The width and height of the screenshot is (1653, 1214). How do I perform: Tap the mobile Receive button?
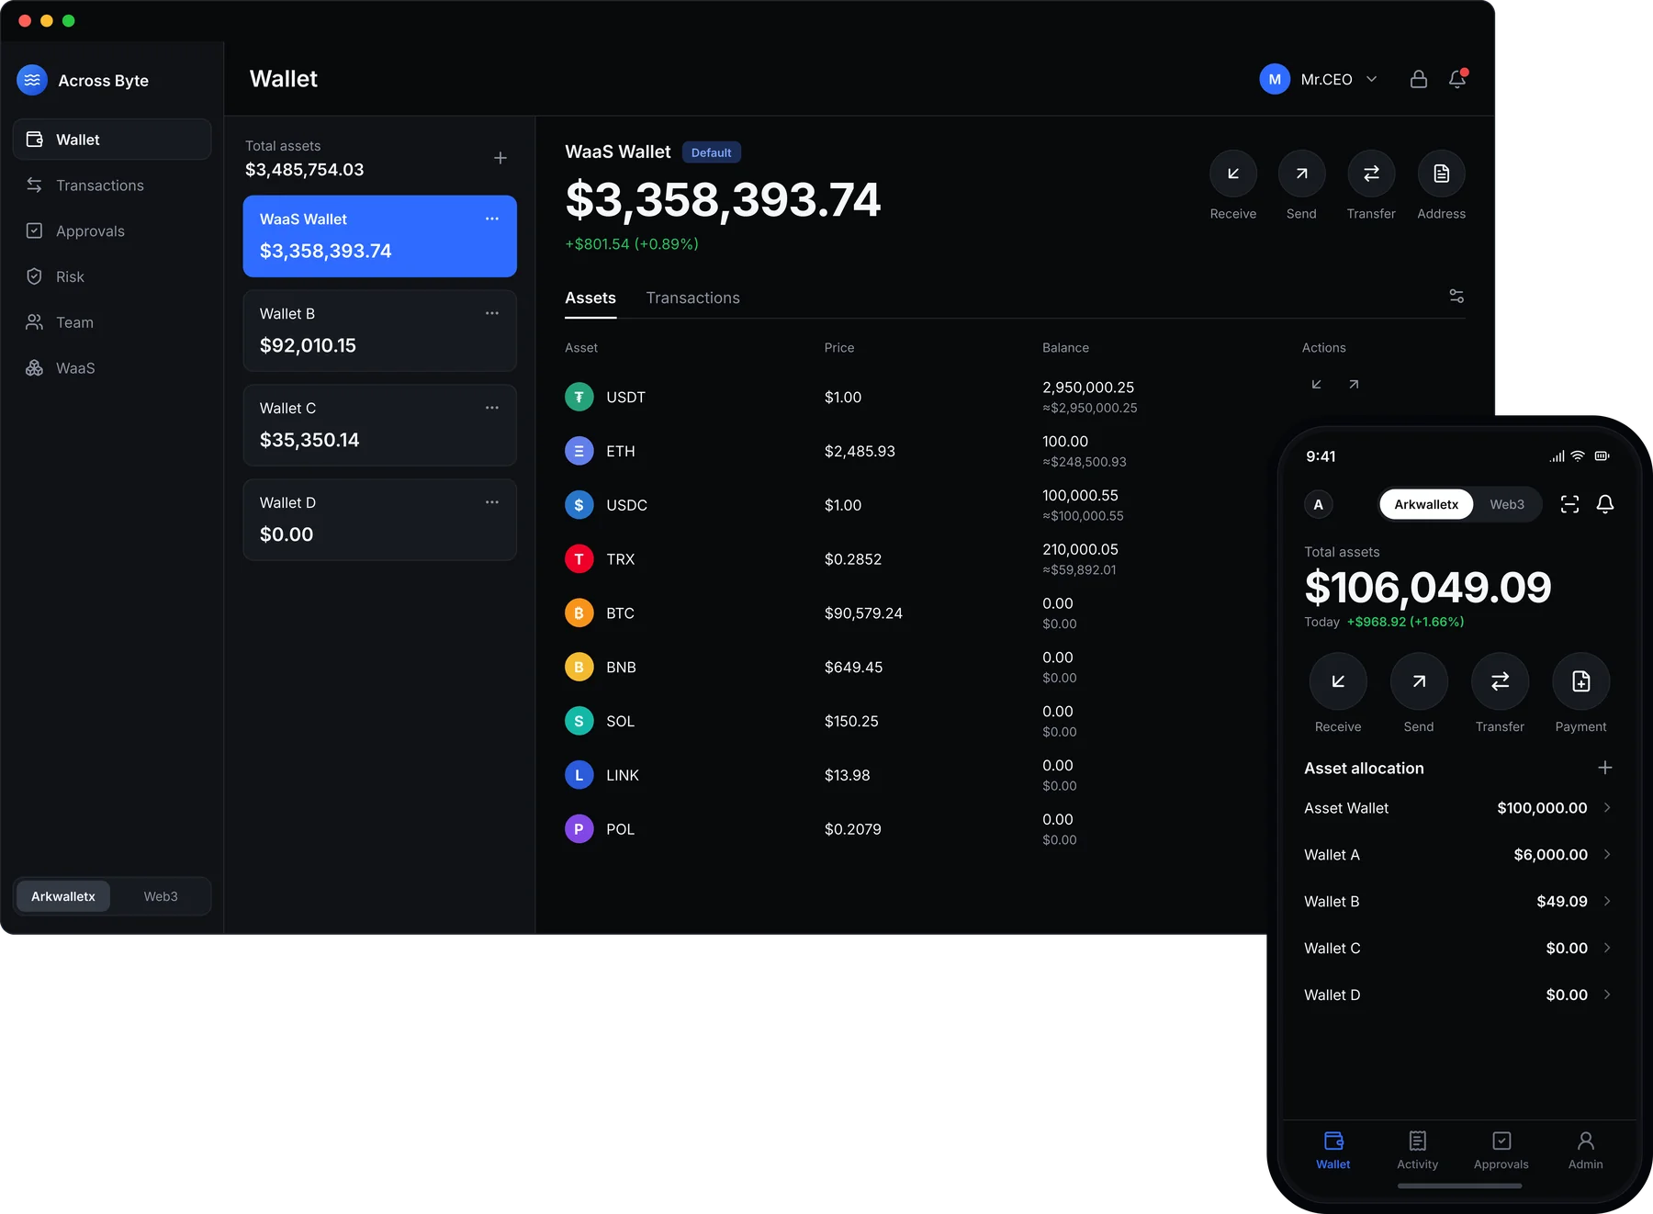pos(1338,681)
